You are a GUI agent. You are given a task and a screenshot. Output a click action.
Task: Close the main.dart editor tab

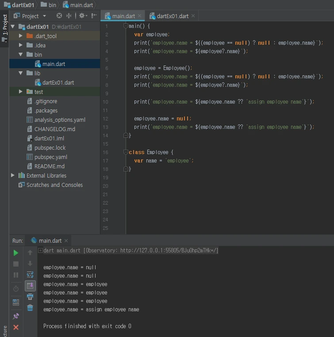[139, 16]
